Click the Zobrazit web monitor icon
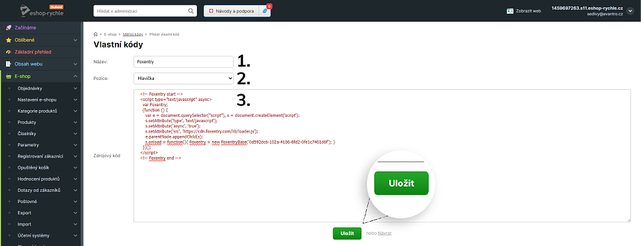Screen dimensions: 641x246 tap(509, 11)
